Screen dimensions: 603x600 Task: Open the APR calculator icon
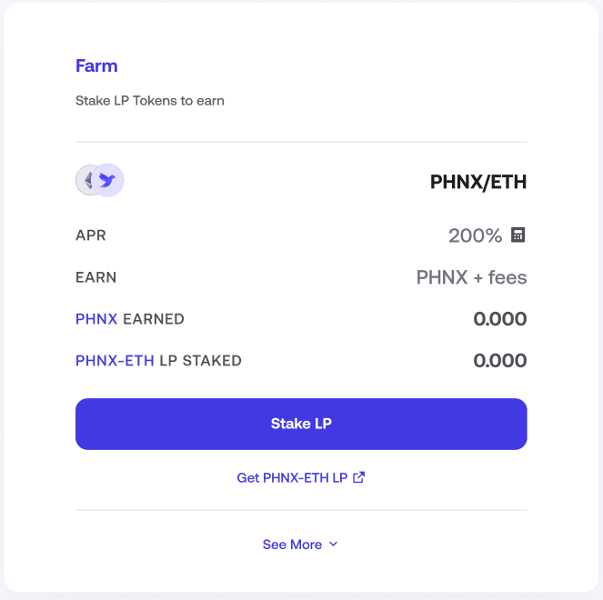point(518,235)
